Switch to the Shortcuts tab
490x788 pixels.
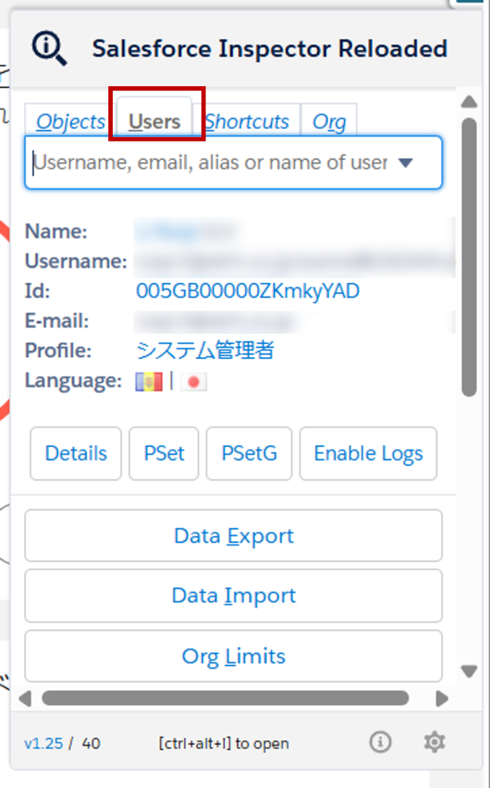coord(247,121)
